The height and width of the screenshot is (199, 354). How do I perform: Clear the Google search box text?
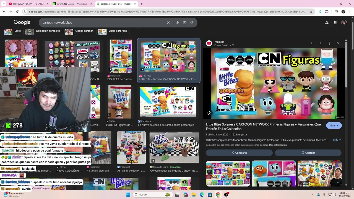(168, 23)
